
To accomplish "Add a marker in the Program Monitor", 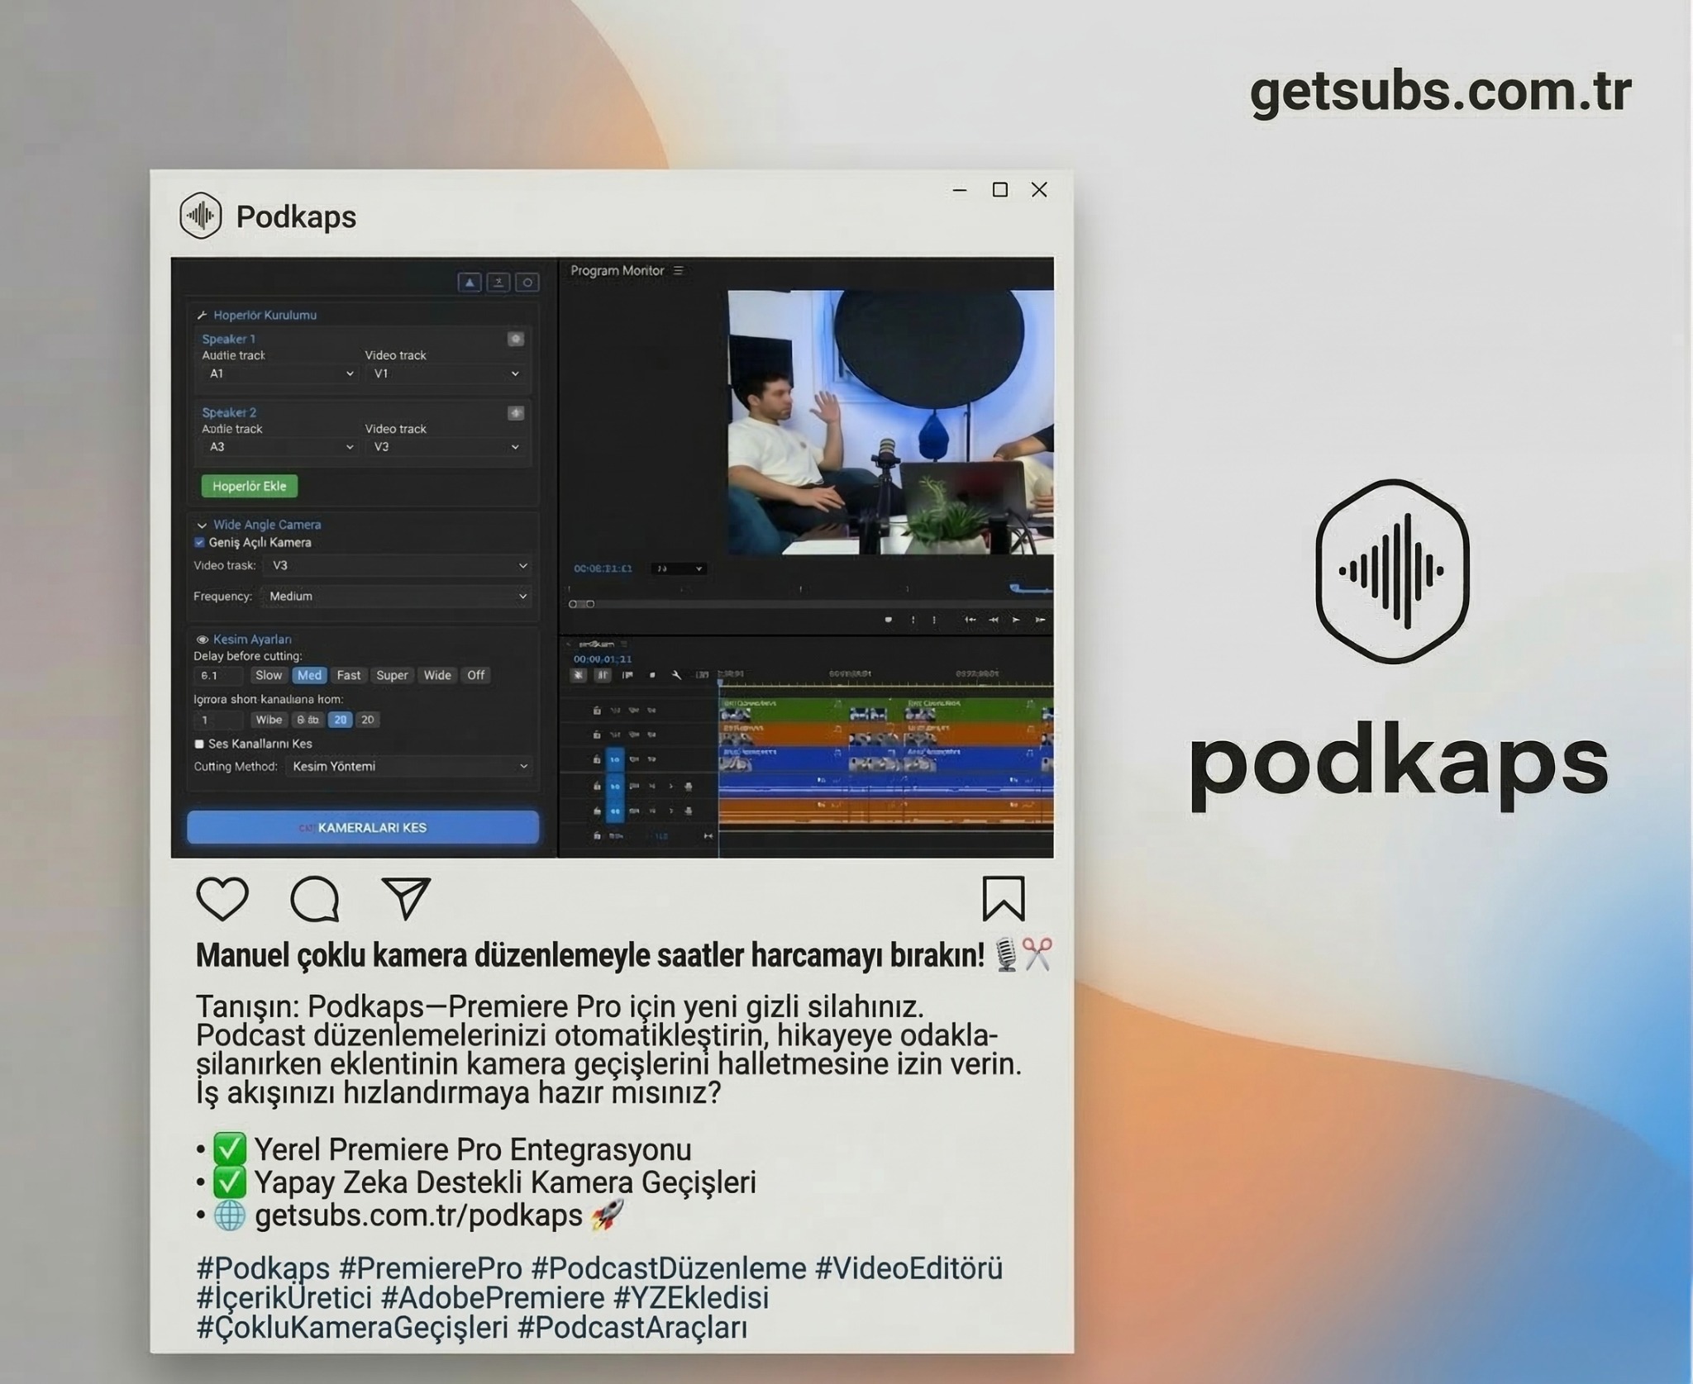I will 889,620.
